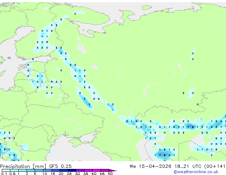Pick the 35–40 mm legend color swatch

88,170
